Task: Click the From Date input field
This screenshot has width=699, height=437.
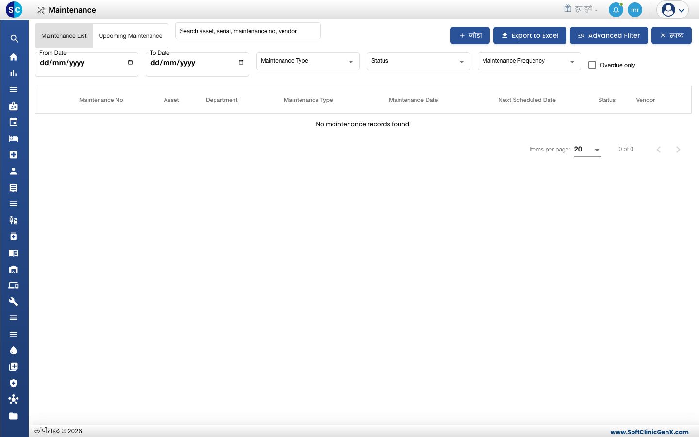Action: (x=86, y=65)
